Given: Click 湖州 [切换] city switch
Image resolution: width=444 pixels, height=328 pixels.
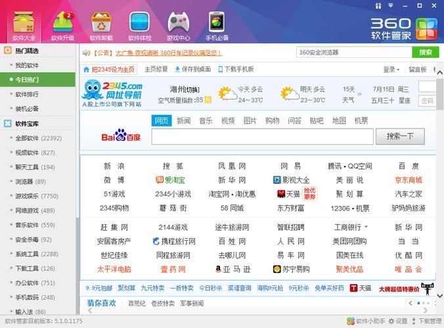Looking at the screenshot, I should pos(185,90).
